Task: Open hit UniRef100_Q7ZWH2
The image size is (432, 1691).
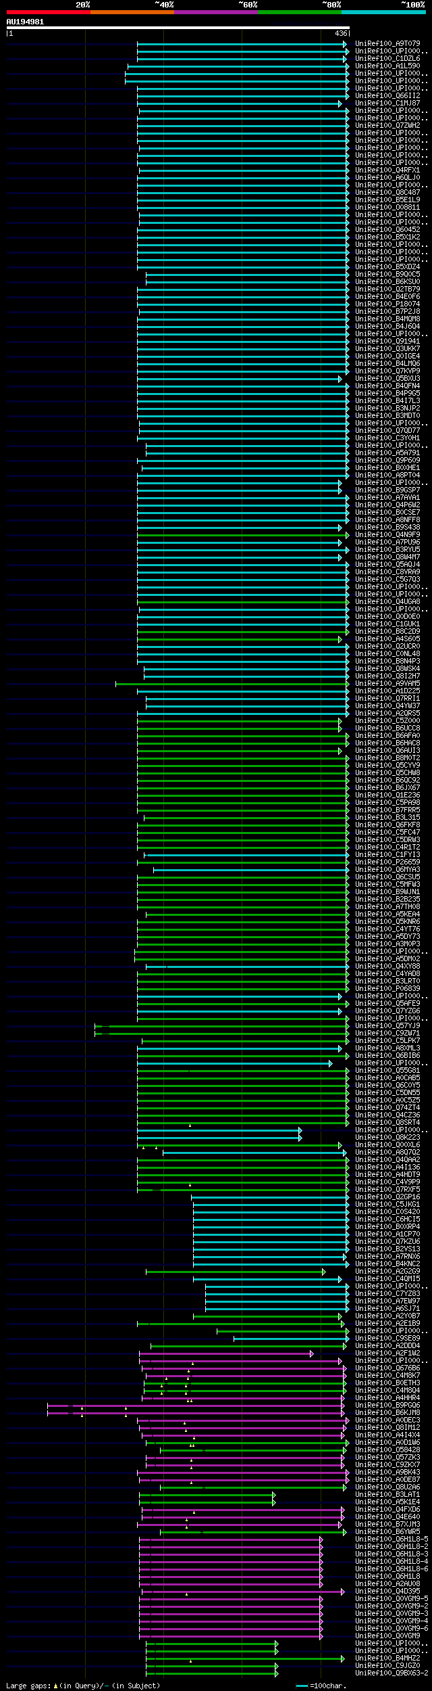Action: pyautogui.click(x=387, y=126)
